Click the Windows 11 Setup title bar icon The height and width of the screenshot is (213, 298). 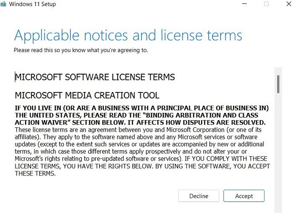click(x=3, y=4)
